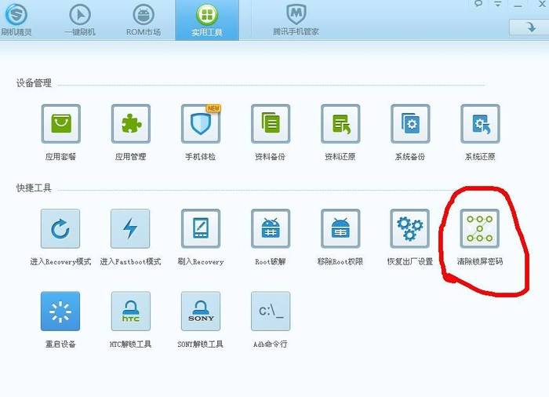Click the download arrow button top right

529,27
